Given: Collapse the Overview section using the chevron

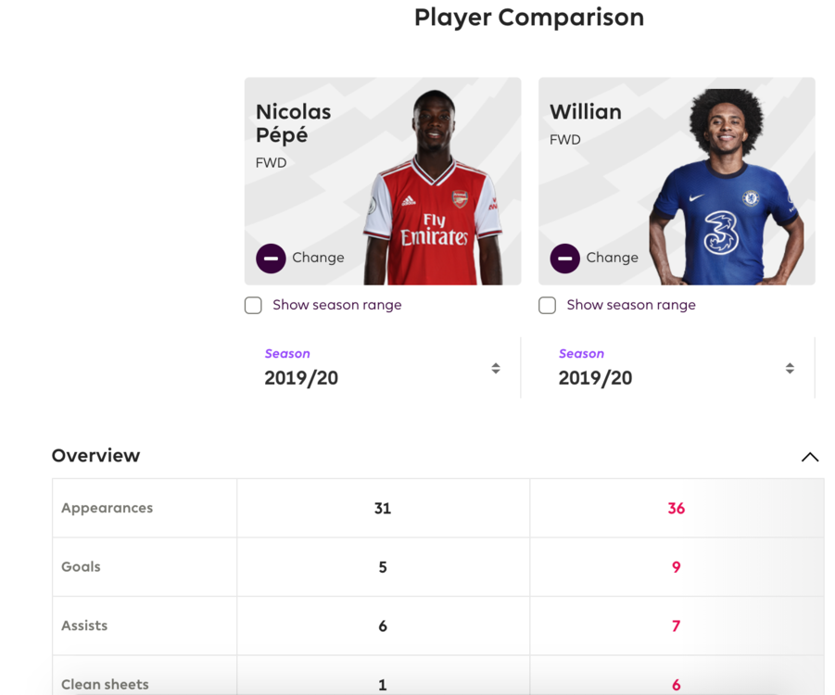Looking at the screenshot, I should [810, 457].
